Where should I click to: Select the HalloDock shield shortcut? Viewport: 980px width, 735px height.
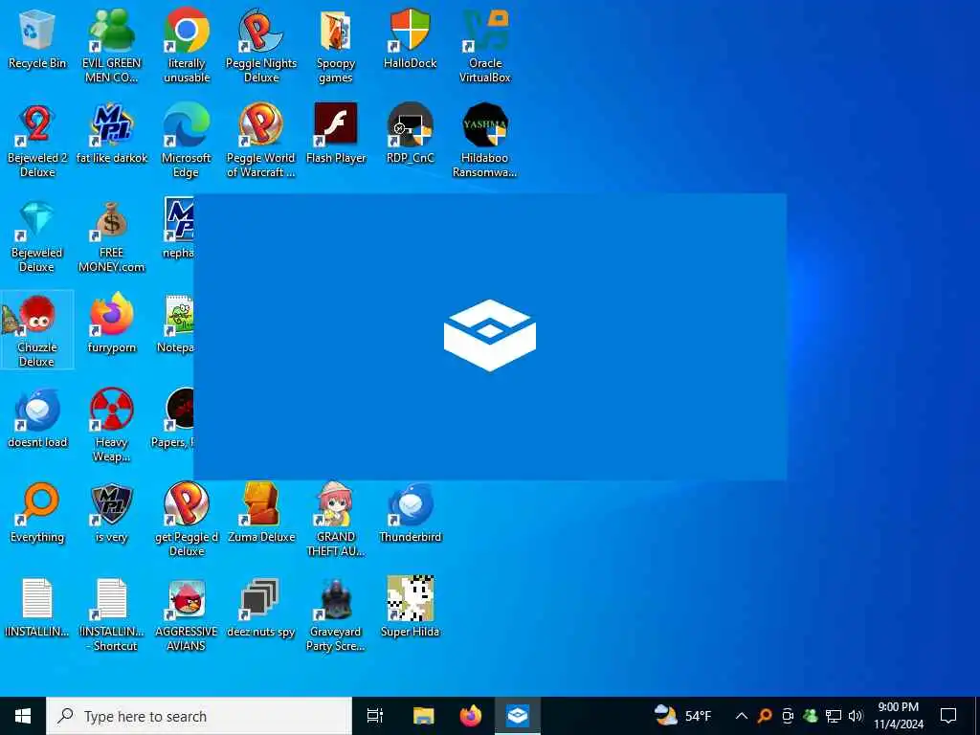(x=410, y=38)
